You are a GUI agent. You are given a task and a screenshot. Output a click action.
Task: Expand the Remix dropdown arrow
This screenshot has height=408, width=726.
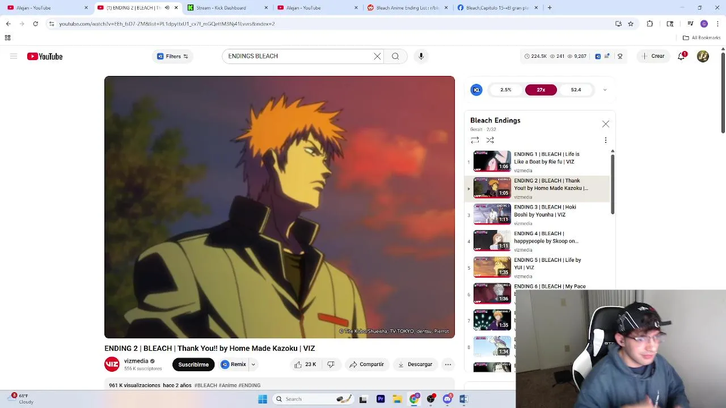(x=253, y=364)
